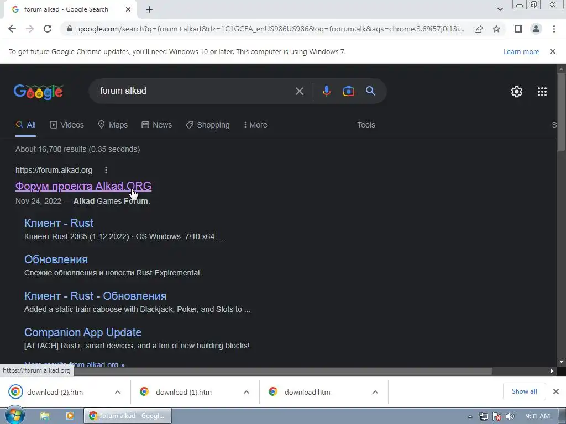Screen dimensions: 566x424
Task: Clear the search query with the X
Action: click(x=299, y=91)
